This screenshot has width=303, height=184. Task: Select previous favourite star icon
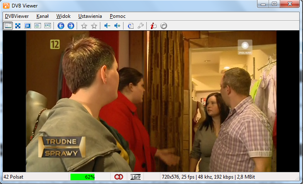(x=84, y=26)
